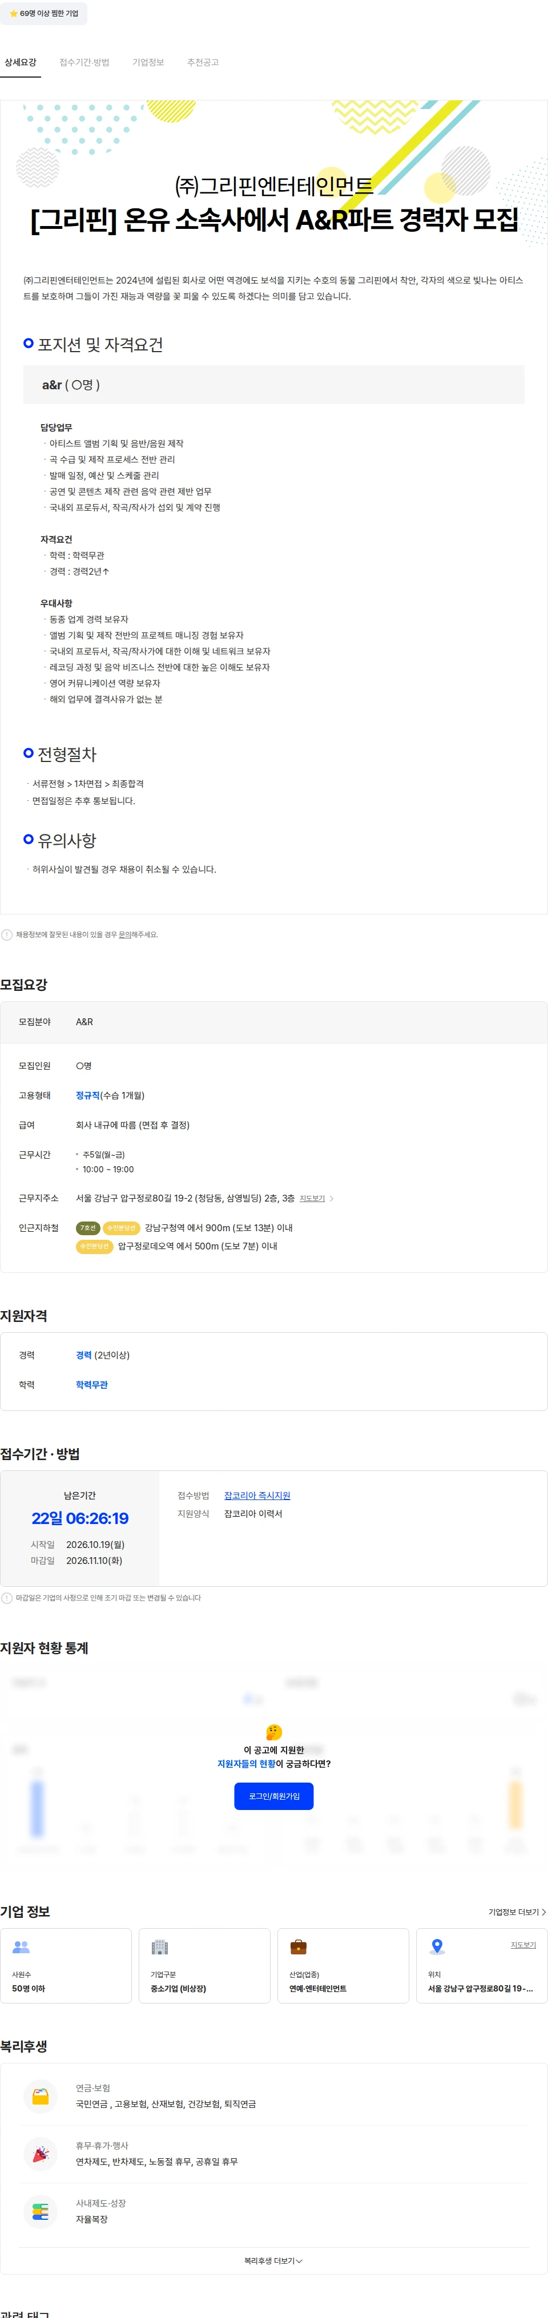
Task: Click the briefcase icon in 산업 card
Action: click(298, 1947)
